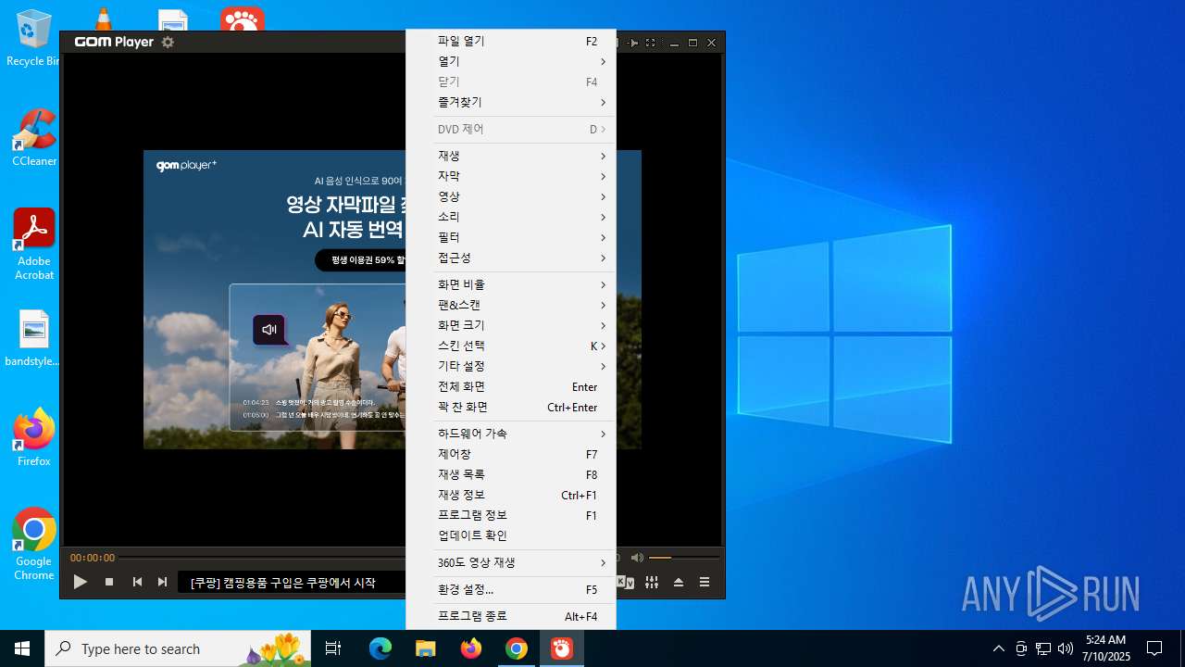Click the GOM Player logo text
The width and height of the screenshot is (1185, 667).
113,42
